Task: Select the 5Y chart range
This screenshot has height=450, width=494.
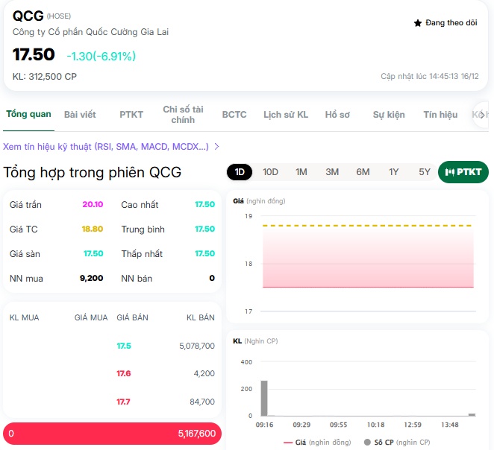Action: (x=425, y=172)
